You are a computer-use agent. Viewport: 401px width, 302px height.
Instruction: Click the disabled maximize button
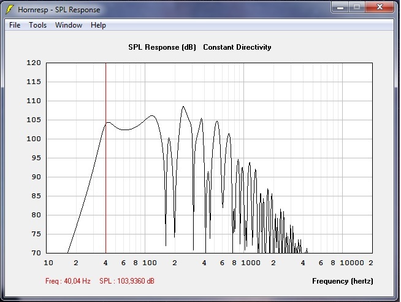(x=357, y=7)
